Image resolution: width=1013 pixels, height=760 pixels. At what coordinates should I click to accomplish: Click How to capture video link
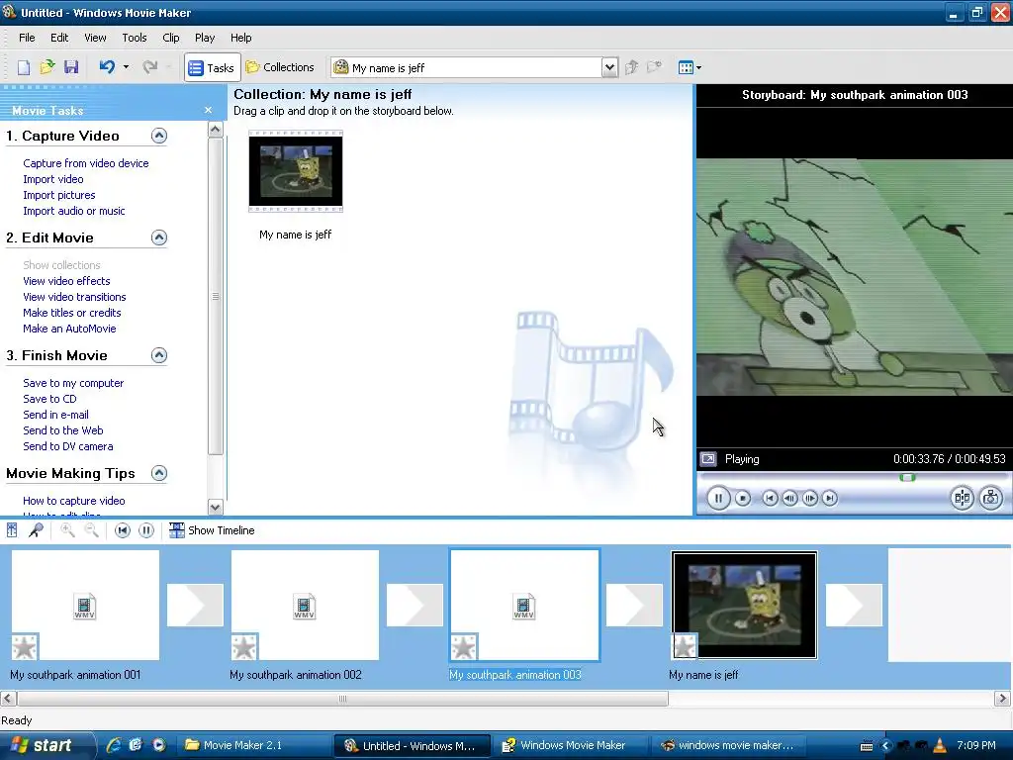[73, 501]
